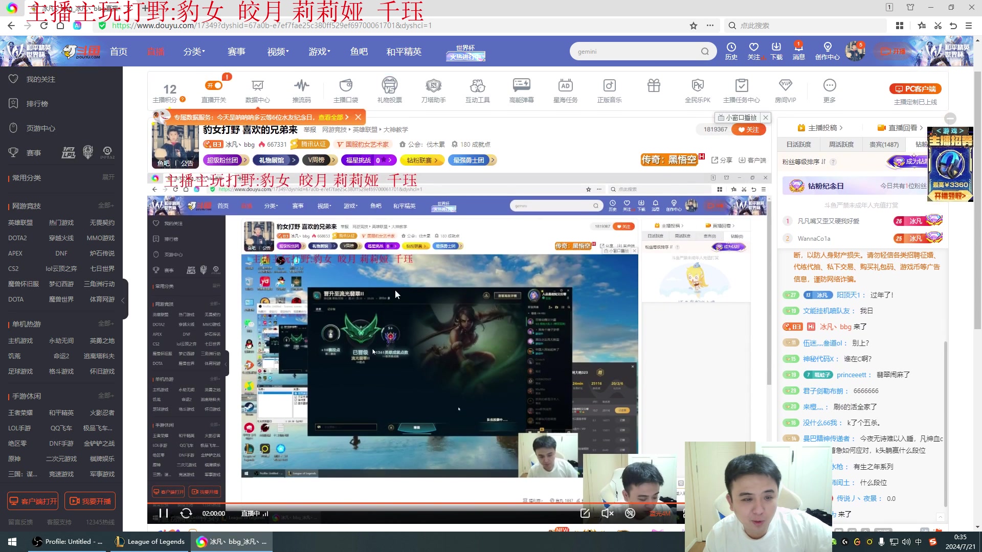Expand the 分类 category dropdown
The height and width of the screenshot is (552, 982).
pos(194,52)
